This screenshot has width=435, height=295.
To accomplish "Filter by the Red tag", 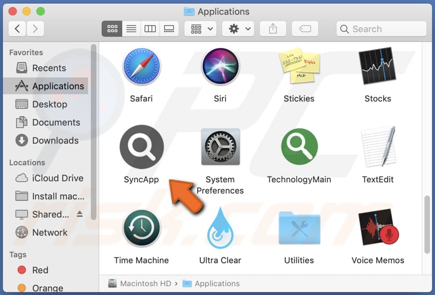I will tap(46, 270).
